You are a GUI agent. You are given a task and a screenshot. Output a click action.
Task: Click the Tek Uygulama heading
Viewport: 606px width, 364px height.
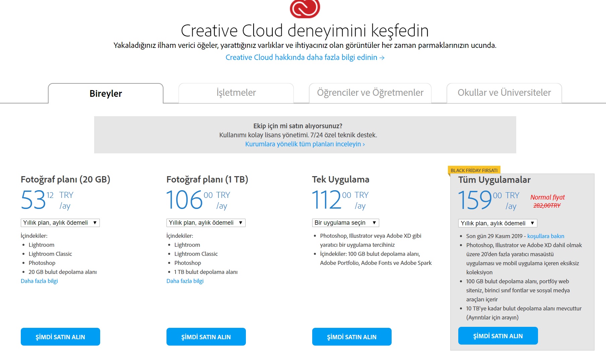(341, 179)
